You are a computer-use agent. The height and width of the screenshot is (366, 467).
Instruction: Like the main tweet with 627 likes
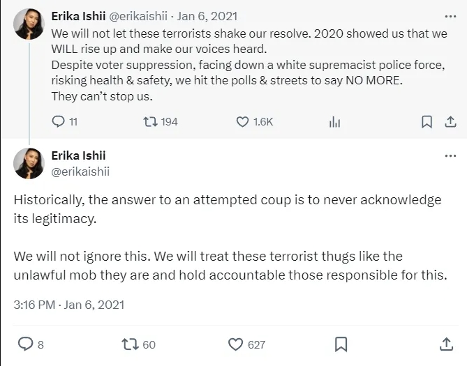point(235,344)
